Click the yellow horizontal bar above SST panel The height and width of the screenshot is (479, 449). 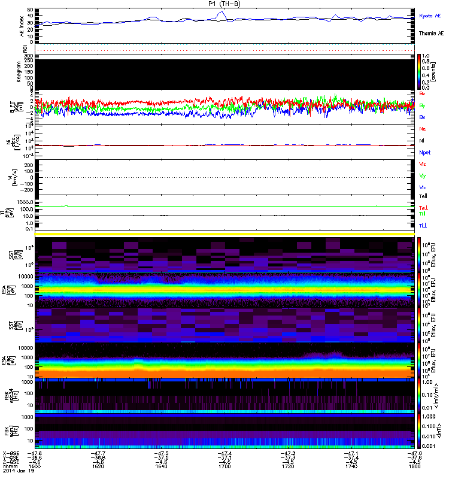coord(224,234)
